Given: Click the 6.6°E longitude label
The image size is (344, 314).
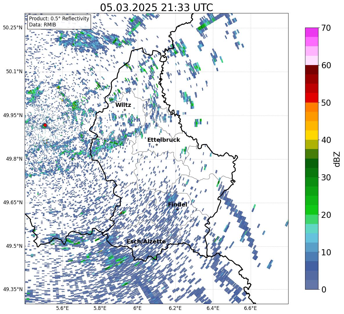Looking at the screenshot, I should pyautogui.click(x=250, y=308).
